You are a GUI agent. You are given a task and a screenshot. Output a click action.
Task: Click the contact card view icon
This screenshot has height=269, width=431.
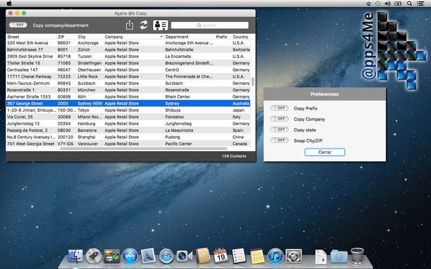click(160, 25)
